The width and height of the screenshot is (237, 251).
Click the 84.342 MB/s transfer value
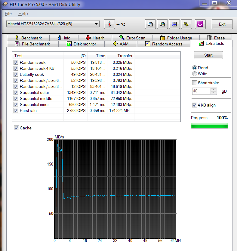pos(122,92)
